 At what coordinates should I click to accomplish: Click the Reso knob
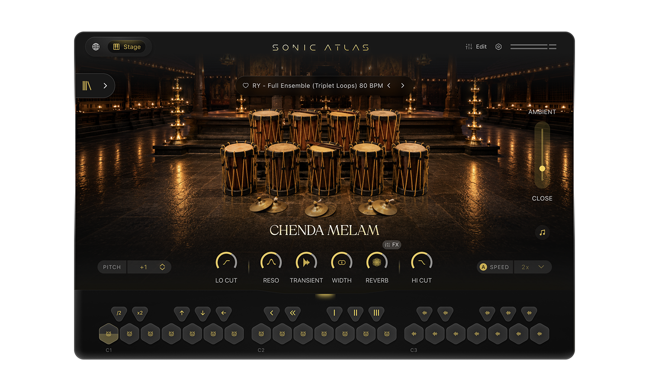pyautogui.click(x=271, y=262)
